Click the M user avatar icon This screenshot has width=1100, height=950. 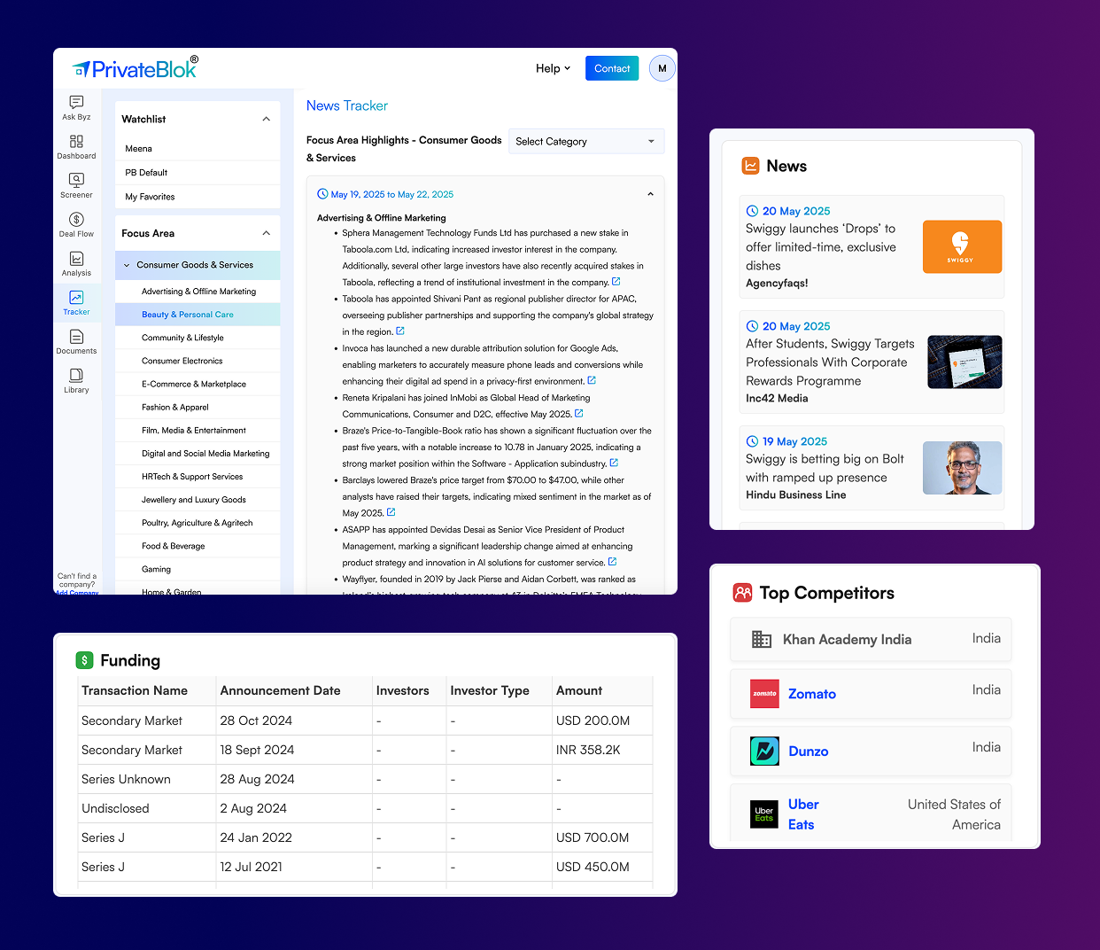pyautogui.click(x=662, y=68)
